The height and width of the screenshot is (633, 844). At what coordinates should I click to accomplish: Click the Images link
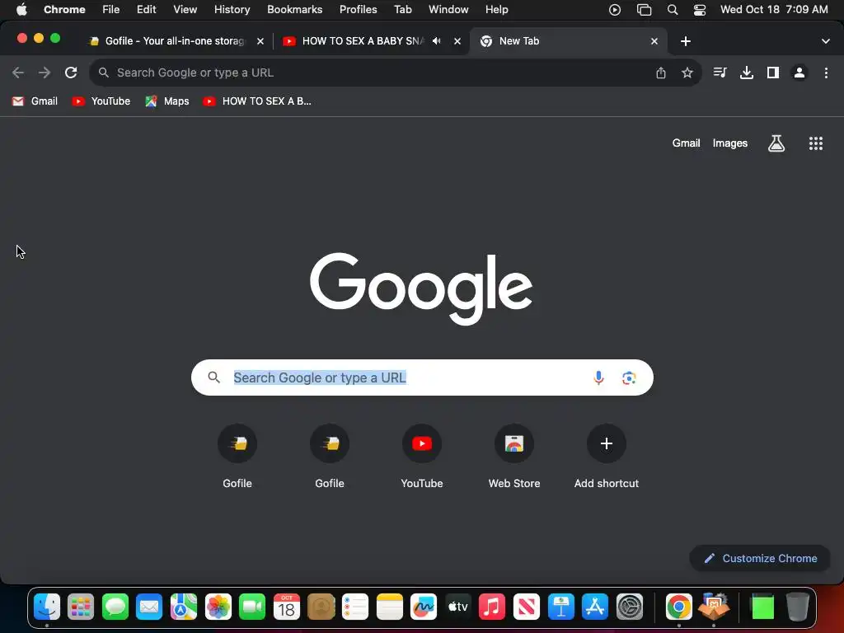click(x=730, y=143)
